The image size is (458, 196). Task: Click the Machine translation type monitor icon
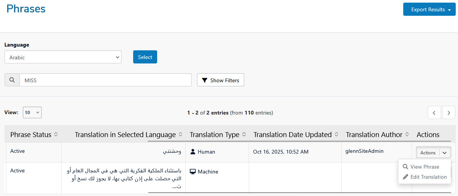[x=193, y=172]
